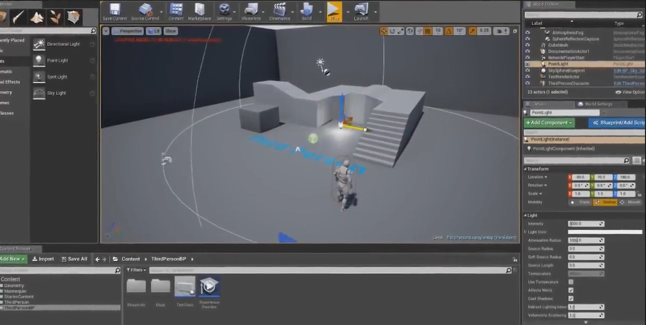
Task: Click the Blueprint/Add Script button
Action: pos(617,123)
